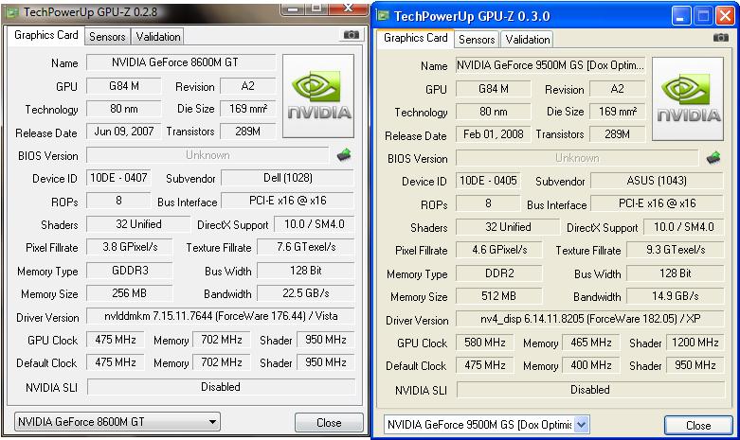This screenshot has height=440, width=740.
Task: Click BIOS save chip icon in GPU-Z 0.2.8
Action: click(x=344, y=154)
